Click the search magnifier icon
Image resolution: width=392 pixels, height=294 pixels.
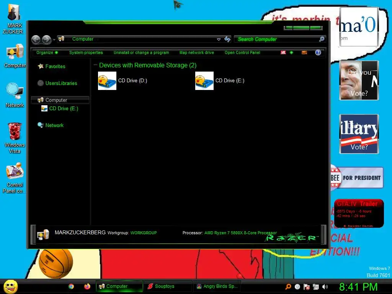(x=322, y=39)
